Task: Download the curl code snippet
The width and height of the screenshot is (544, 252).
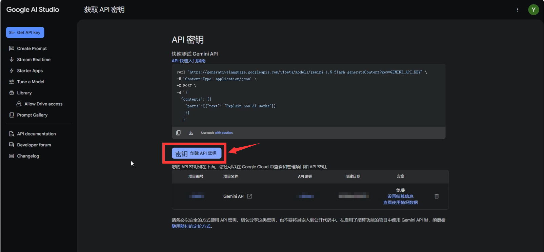Action: point(191,133)
